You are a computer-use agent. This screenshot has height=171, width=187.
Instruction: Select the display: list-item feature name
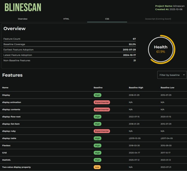click(x=11, y=124)
